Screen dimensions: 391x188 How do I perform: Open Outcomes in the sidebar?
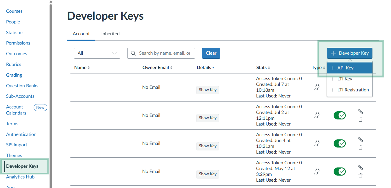17,54
